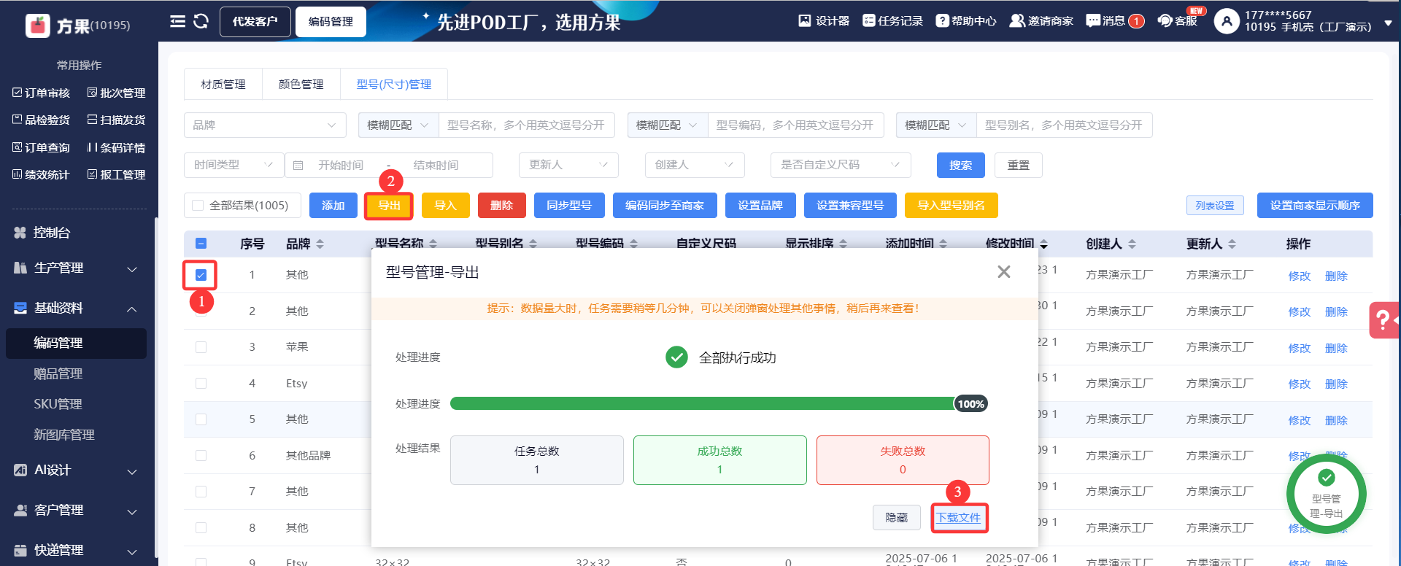The image size is (1401, 566).
Task: Open the 模糊匹配 dropdown beside 型号名称 field
Action: coord(398,125)
